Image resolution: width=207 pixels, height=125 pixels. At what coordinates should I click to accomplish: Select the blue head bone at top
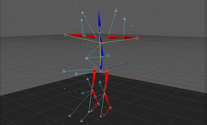99,19
